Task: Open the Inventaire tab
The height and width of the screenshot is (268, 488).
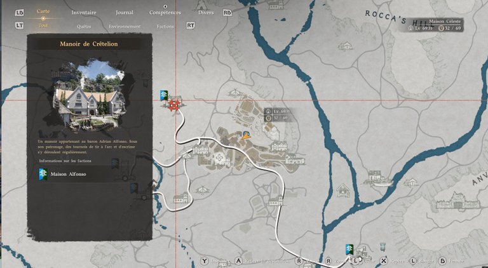Action: (x=85, y=13)
